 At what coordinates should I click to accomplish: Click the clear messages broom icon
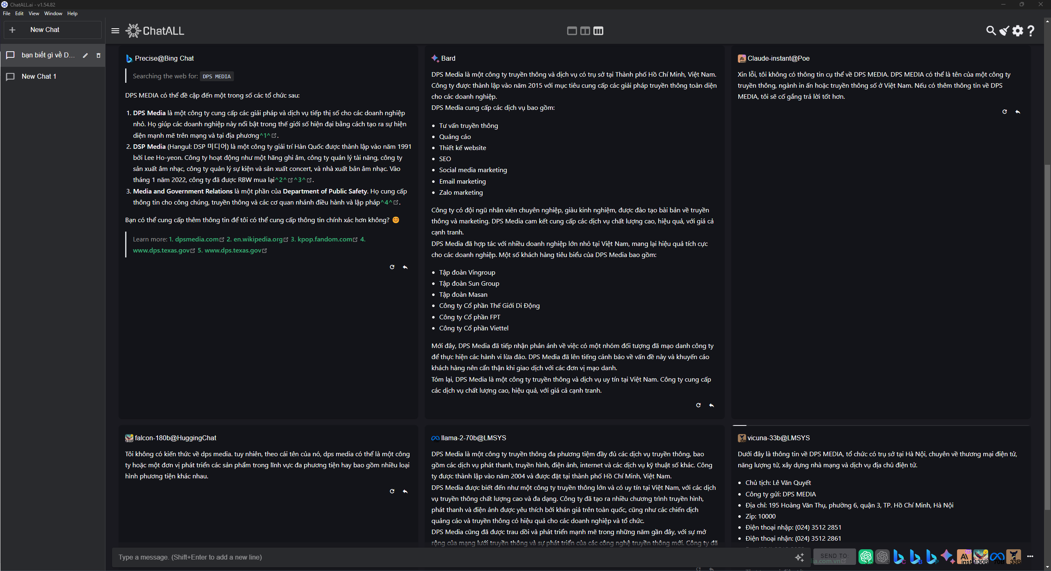tap(1004, 31)
